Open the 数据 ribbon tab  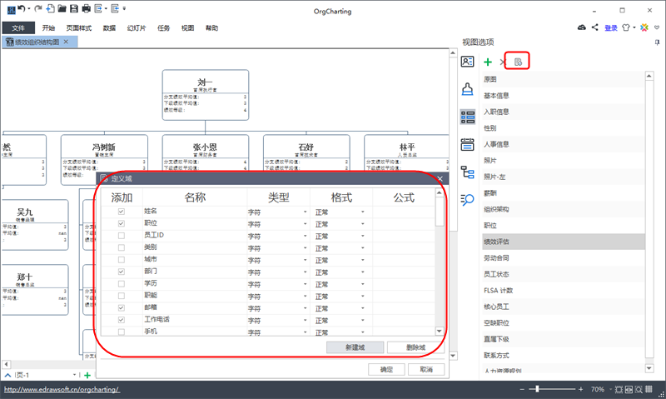(x=109, y=28)
